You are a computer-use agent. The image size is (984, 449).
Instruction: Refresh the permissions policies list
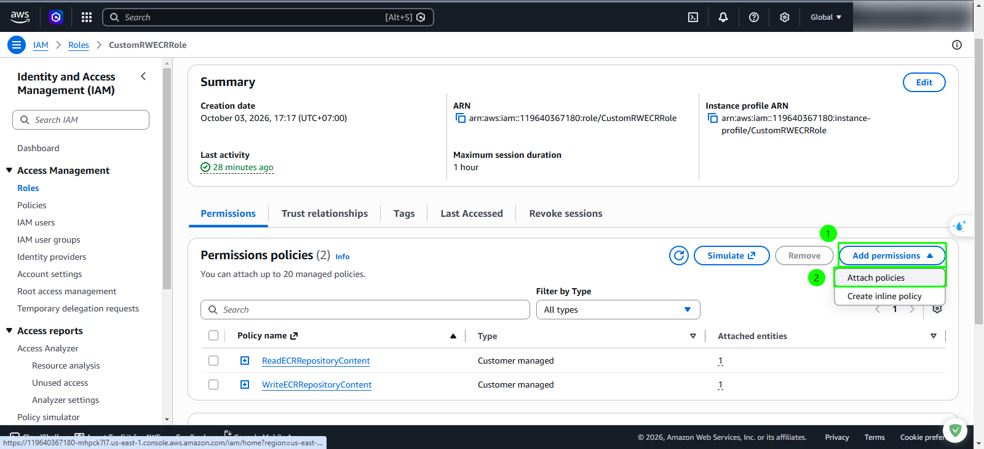coord(679,256)
